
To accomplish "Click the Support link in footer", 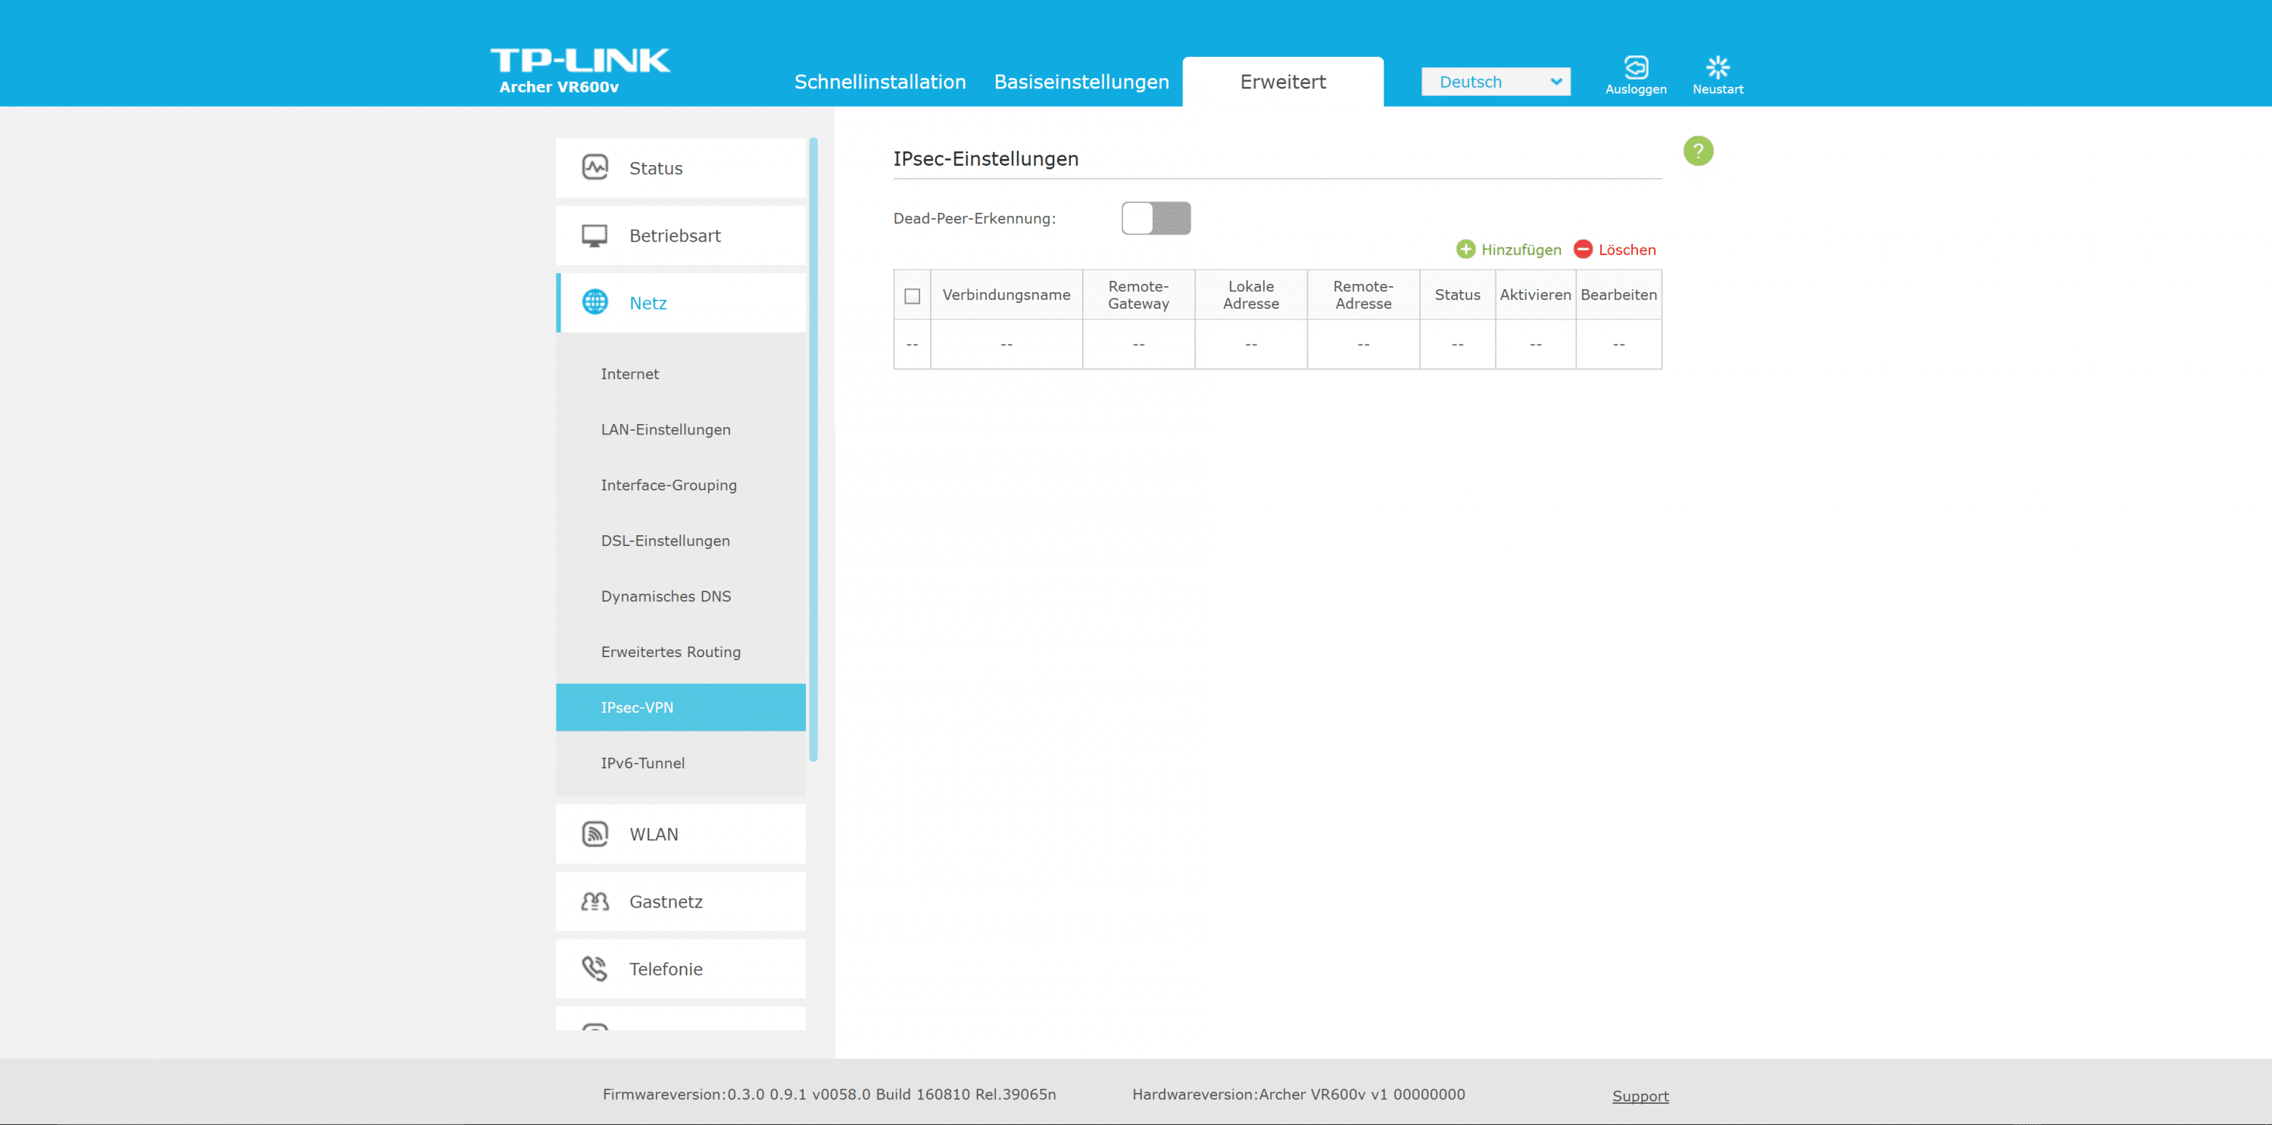I will click(1640, 1096).
